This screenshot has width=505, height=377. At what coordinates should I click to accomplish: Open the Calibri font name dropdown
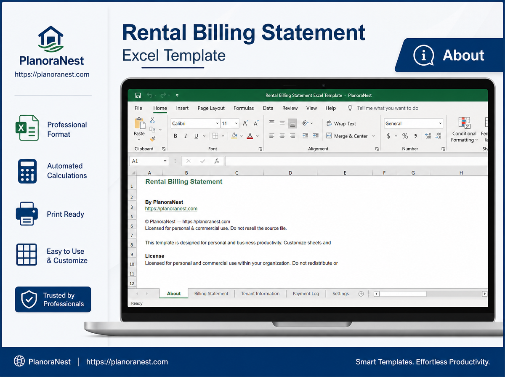pyautogui.click(x=217, y=124)
